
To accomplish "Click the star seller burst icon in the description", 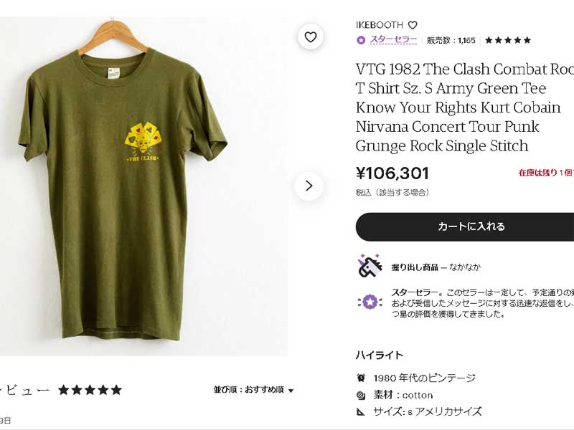I will click(x=370, y=302).
